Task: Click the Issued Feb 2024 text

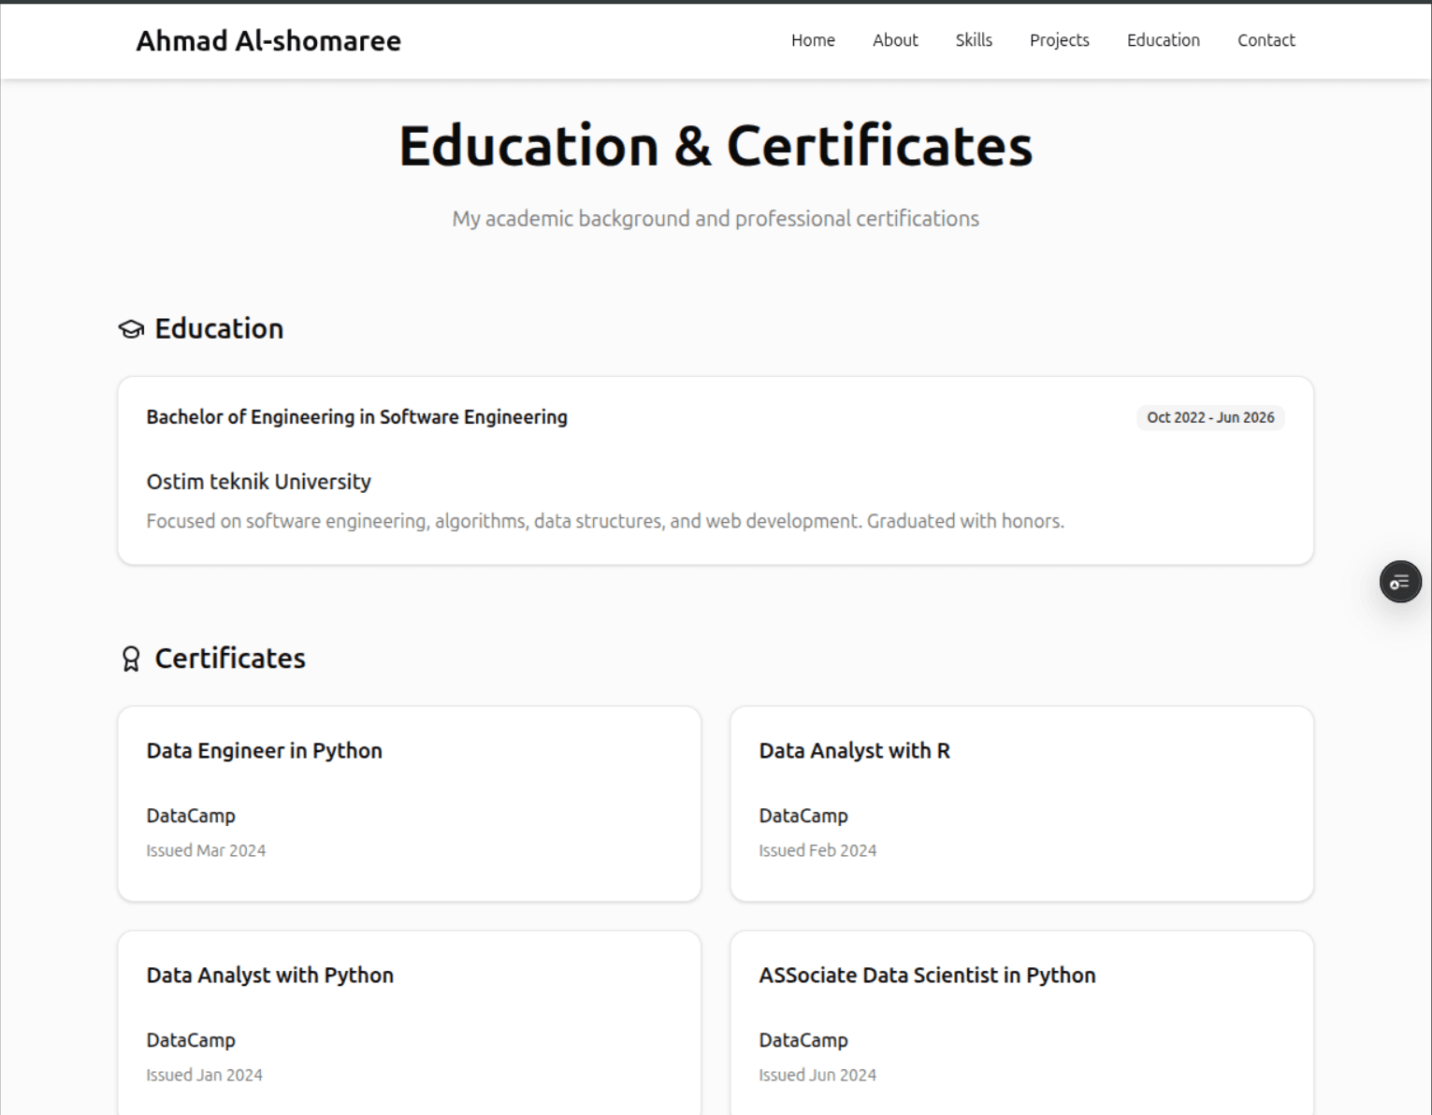Action: 817,850
